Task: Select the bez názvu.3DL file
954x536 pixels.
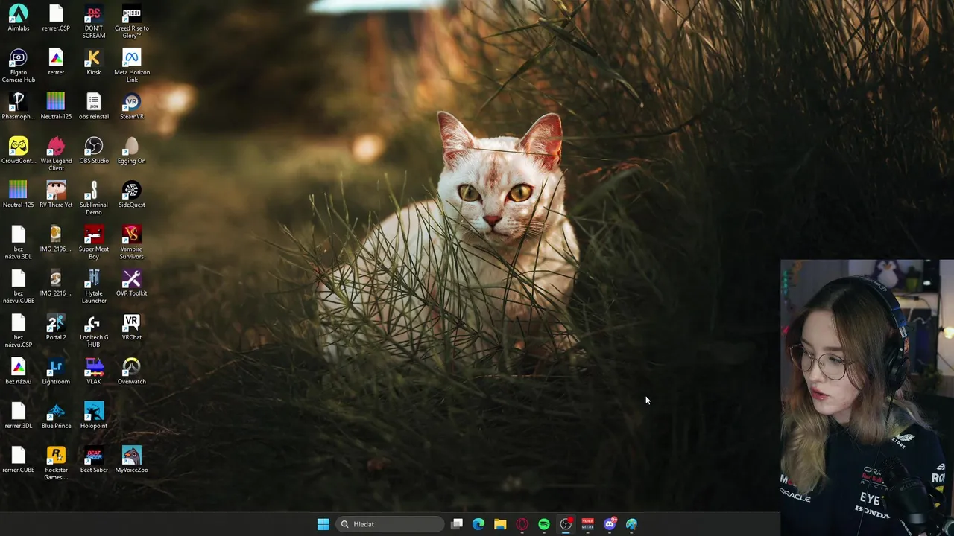Action: coord(19,243)
